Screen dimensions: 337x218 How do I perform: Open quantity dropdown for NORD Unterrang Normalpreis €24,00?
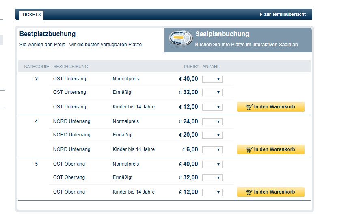click(212, 121)
